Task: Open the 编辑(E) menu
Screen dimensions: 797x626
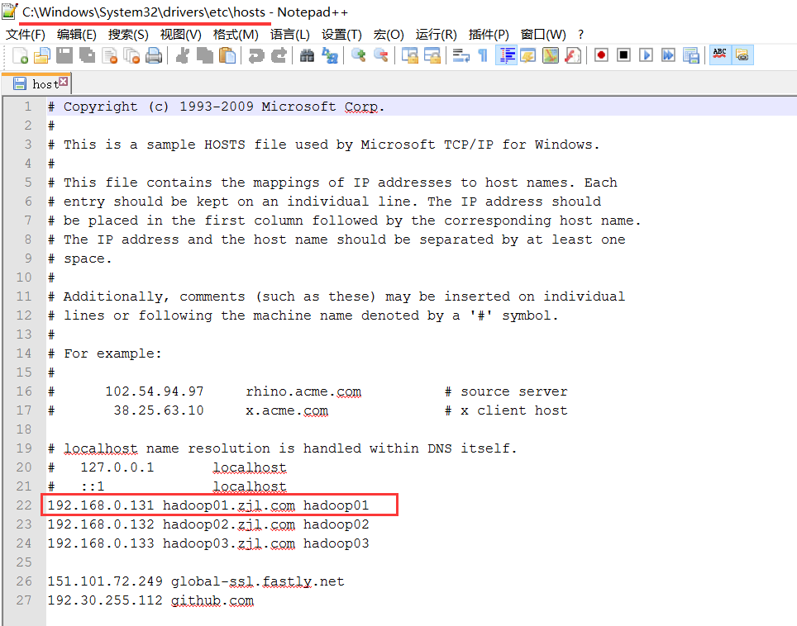Action: [x=77, y=35]
